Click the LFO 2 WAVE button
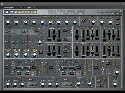Screen dimensions: 125x93 tap(51, 67)
